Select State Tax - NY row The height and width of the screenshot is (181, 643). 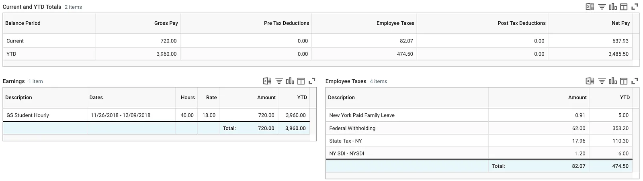479,141
